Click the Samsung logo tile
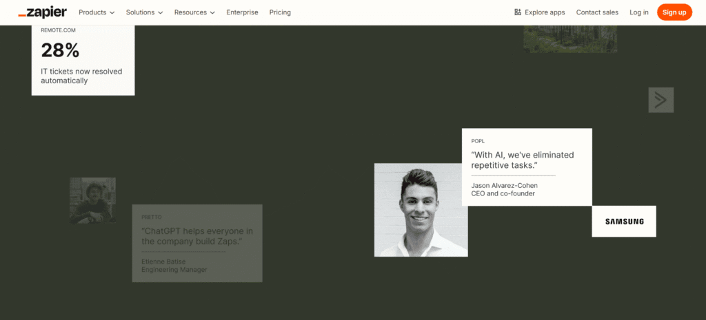706x320 pixels. 624,221
